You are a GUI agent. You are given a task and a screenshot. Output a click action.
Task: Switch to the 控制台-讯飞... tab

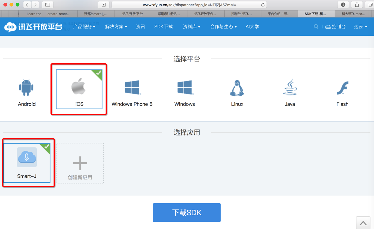coord(242,14)
